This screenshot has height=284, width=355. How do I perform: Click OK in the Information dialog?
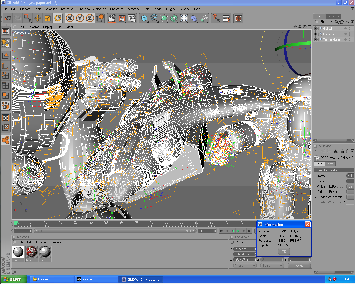click(284, 251)
